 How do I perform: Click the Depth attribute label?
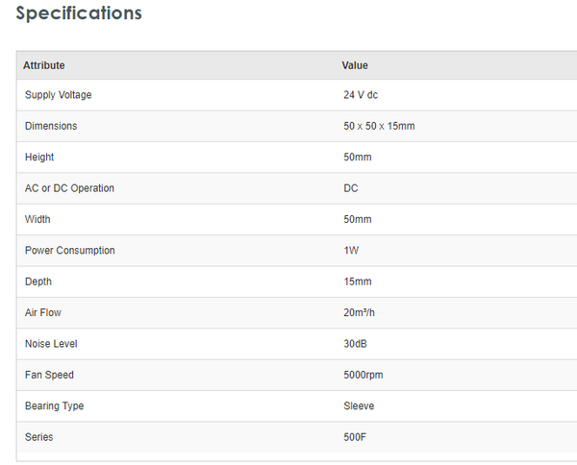coord(38,281)
